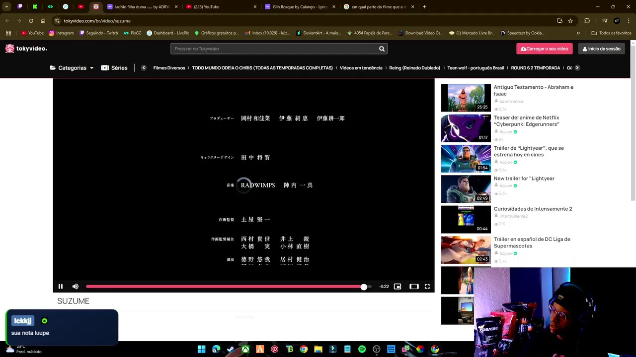636x357 pixels.
Task: Switch to 'ladrão filha duma' tab
Action: point(142,7)
